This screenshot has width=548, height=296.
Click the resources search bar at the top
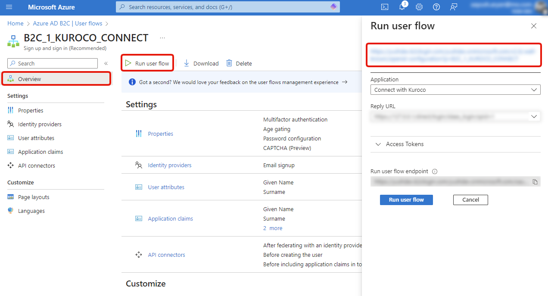227,7
